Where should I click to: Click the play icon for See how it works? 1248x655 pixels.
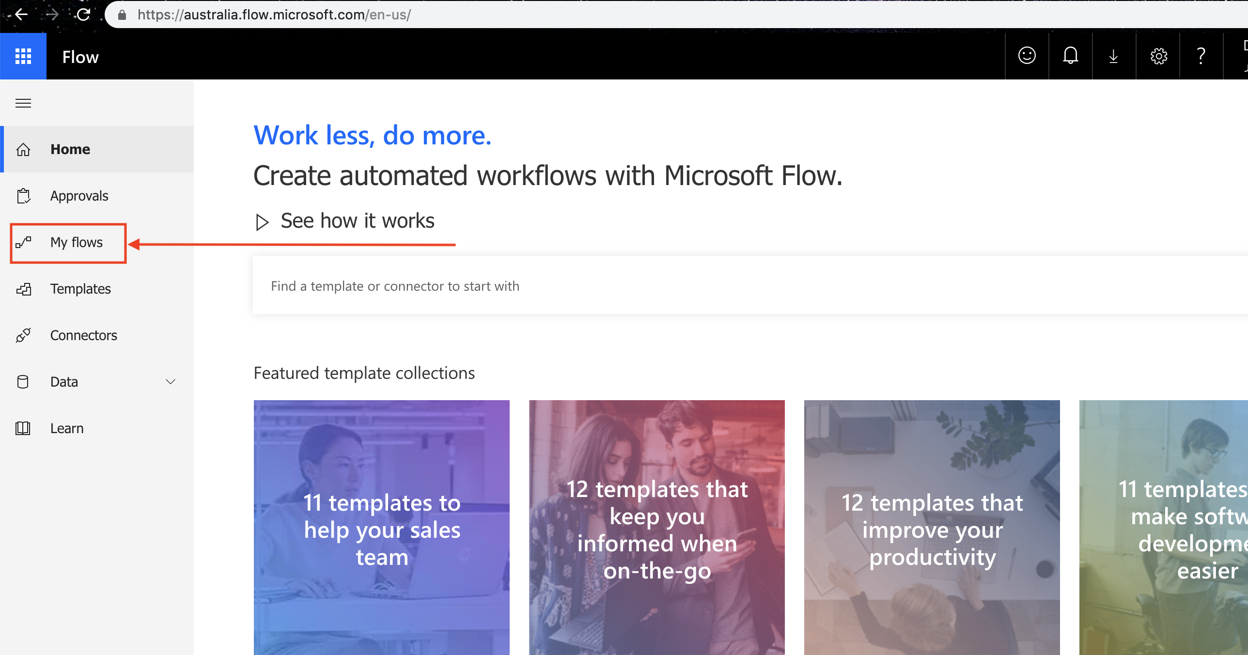[x=262, y=222]
